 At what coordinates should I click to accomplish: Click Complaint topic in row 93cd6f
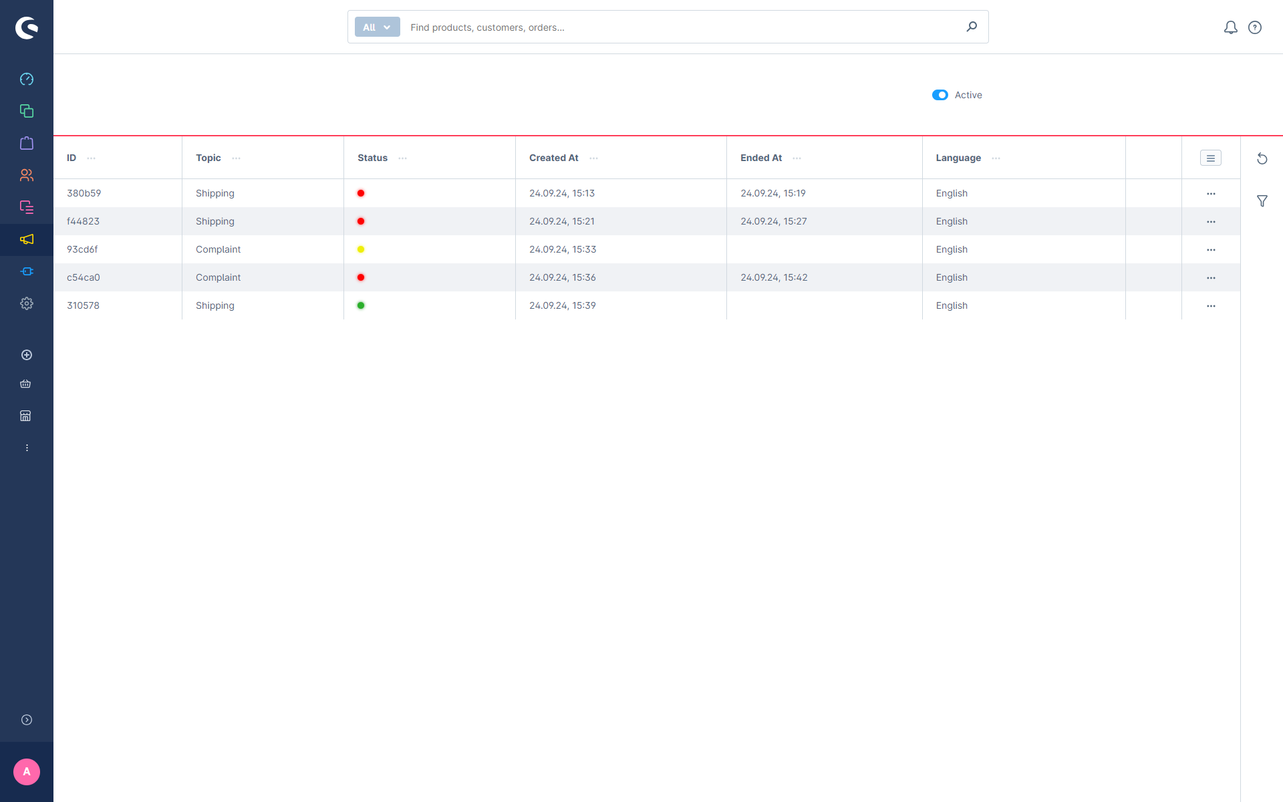(x=218, y=249)
